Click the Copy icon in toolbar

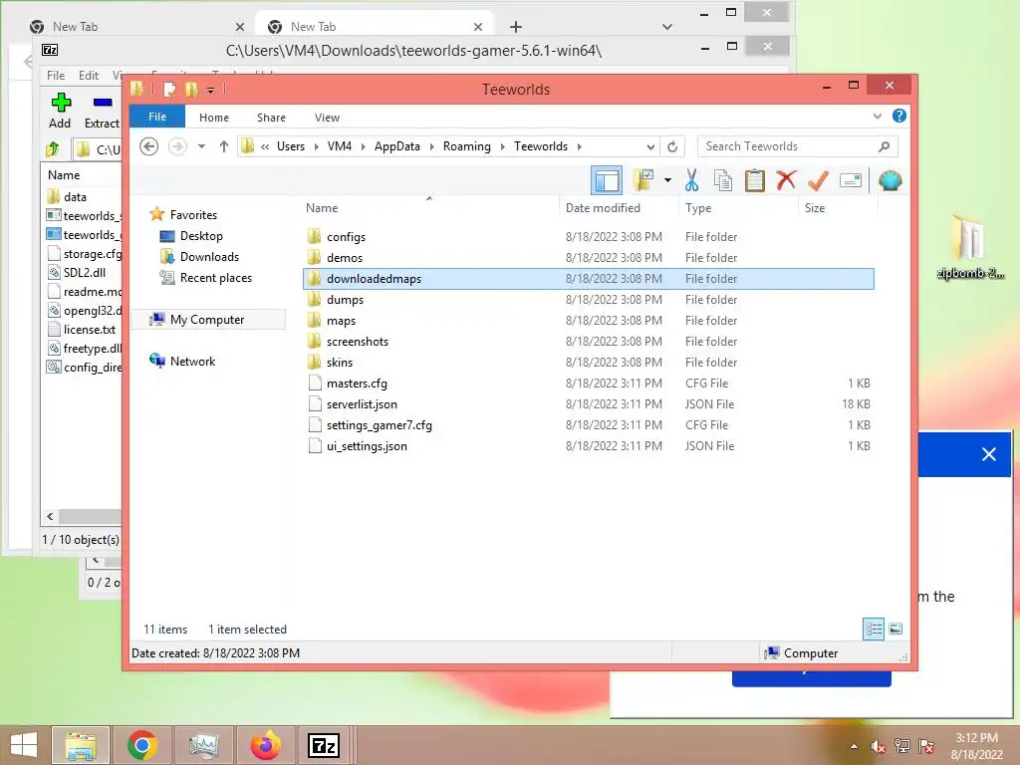click(723, 180)
